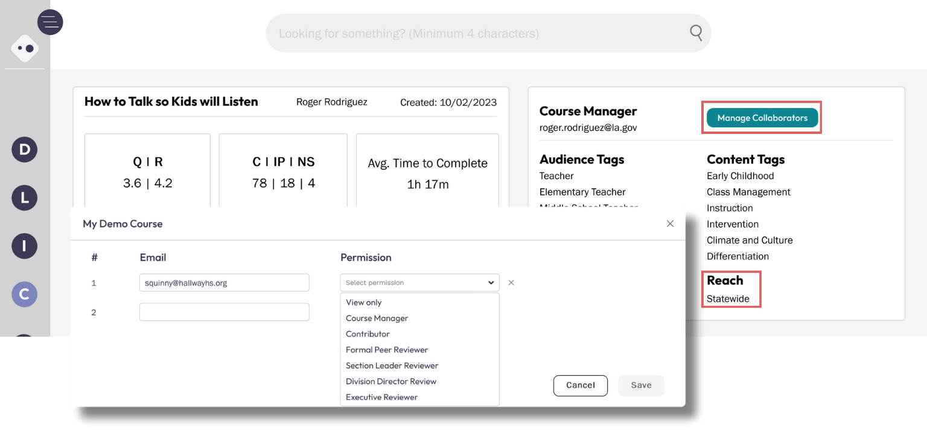Choose Section Leader Reviewer permission

392,365
